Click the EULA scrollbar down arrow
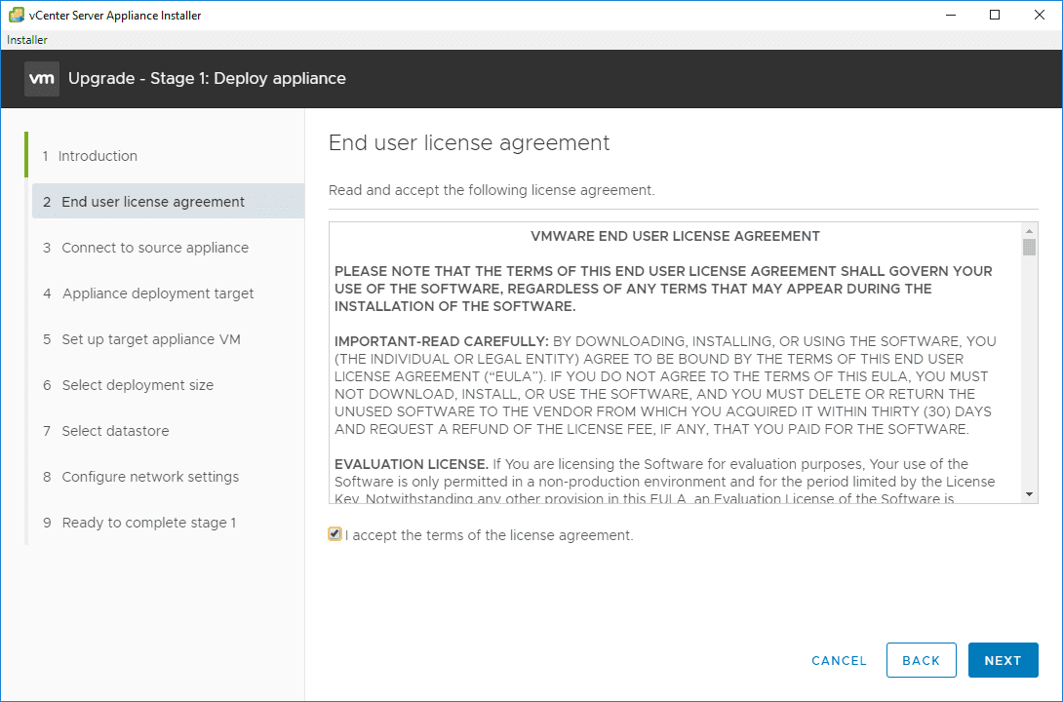Viewport: 1063px width, 702px height. tap(1030, 495)
